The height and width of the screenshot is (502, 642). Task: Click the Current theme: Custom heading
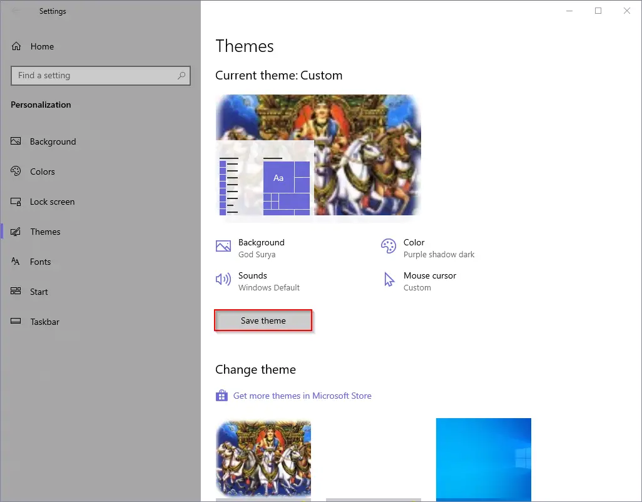[279, 75]
